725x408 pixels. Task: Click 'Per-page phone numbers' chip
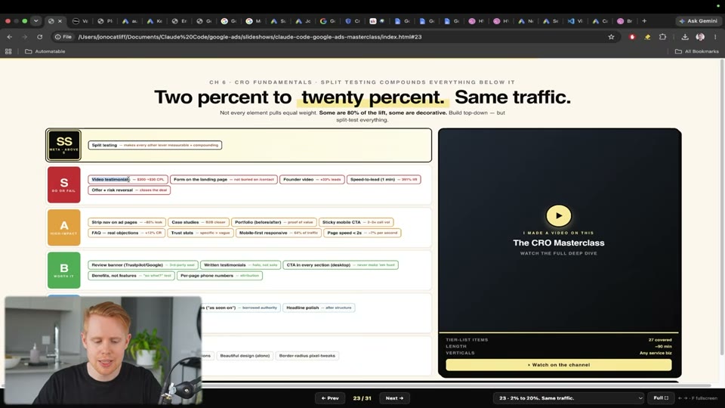(220, 275)
